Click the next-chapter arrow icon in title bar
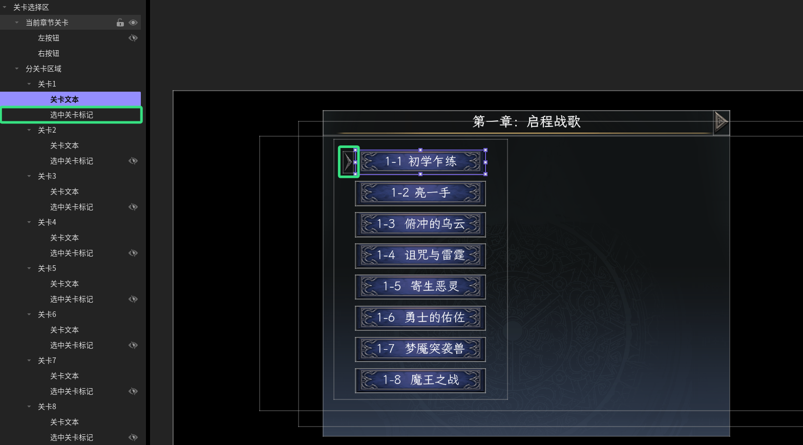803x445 pixels. [x=721, y=122]
